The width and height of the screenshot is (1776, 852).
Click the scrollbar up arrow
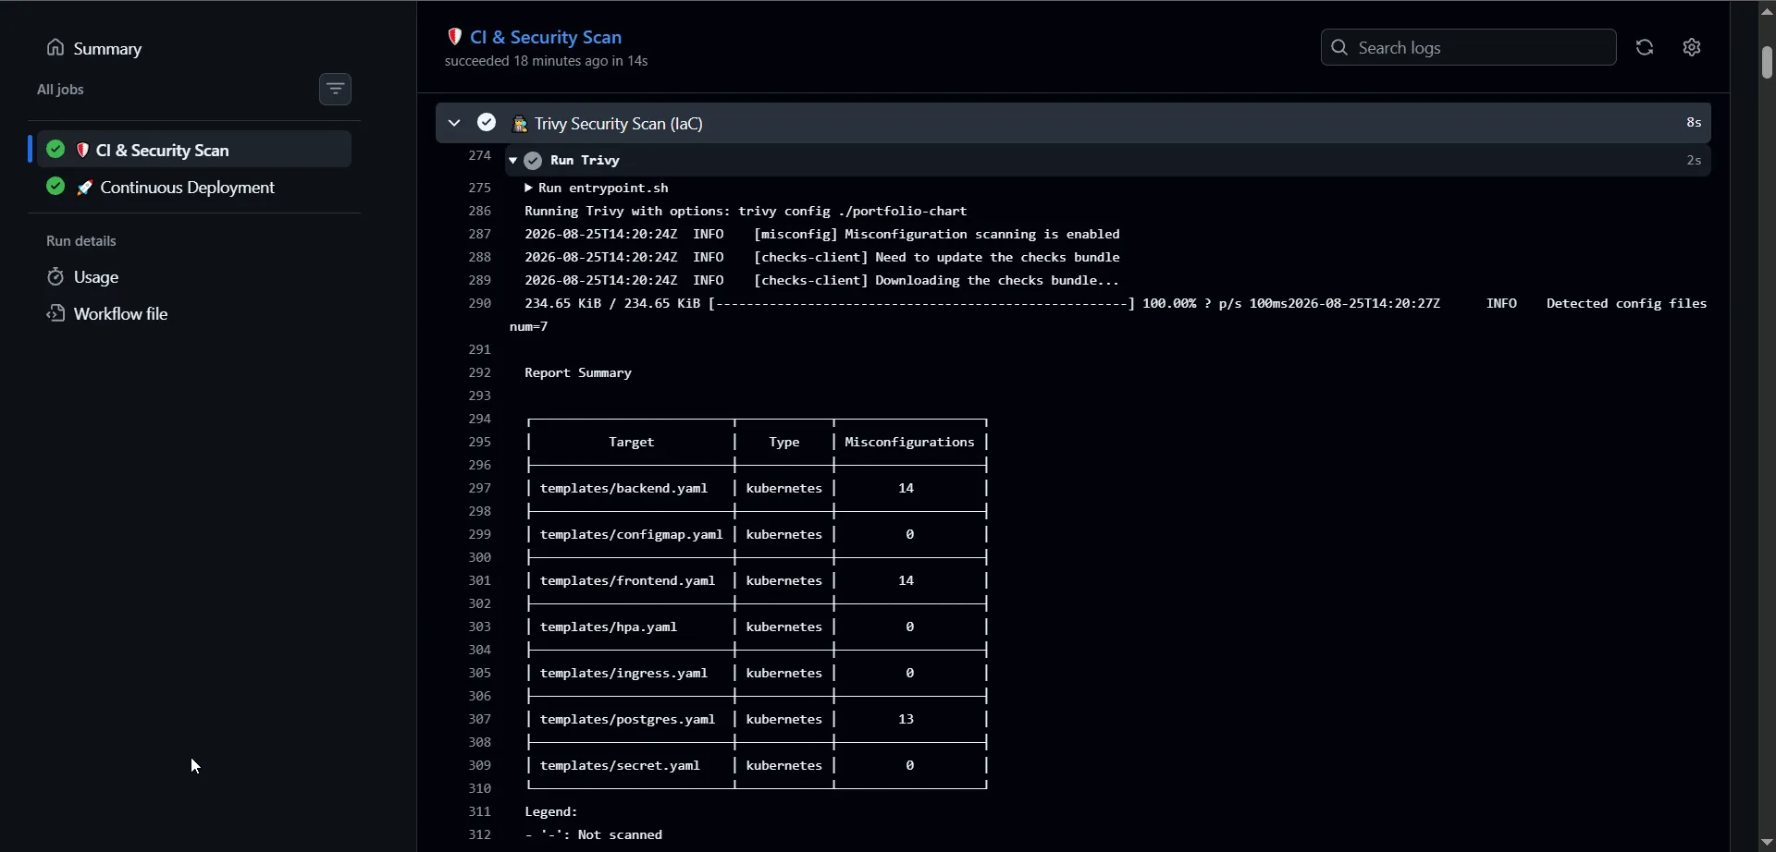1767,10
